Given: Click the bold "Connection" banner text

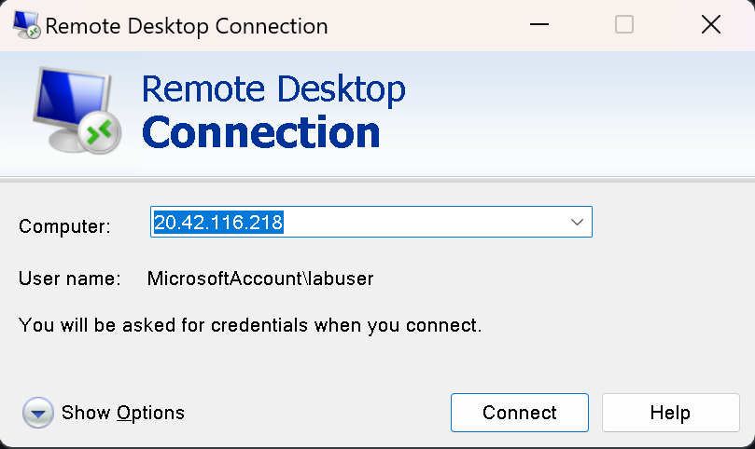Looking at the screenshot, I should pos(261,132).
